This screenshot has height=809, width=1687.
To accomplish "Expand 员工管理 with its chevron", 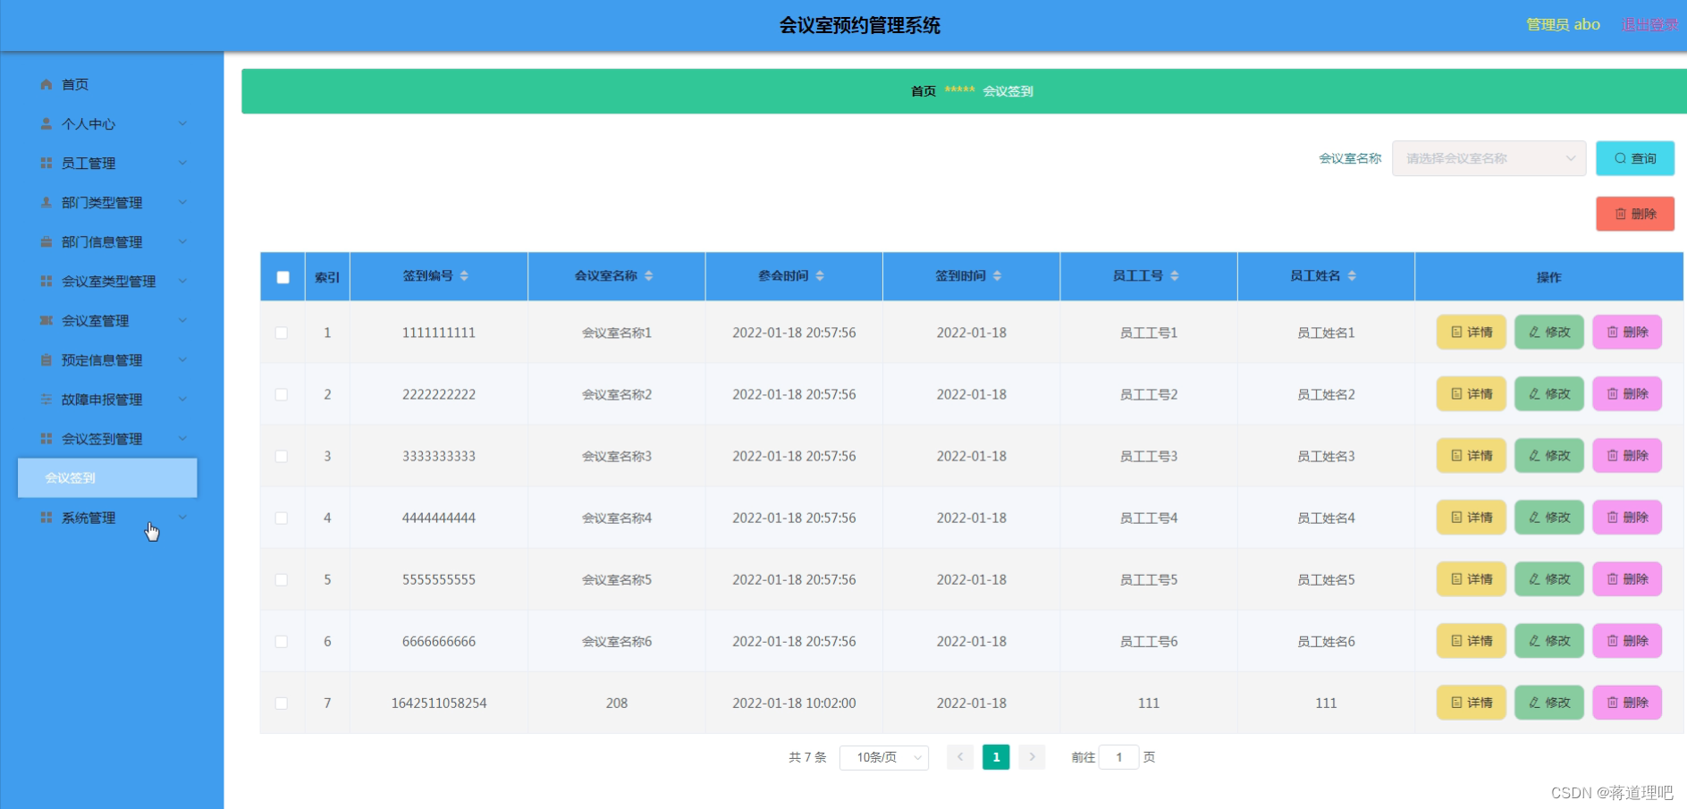I will (182, 163).
